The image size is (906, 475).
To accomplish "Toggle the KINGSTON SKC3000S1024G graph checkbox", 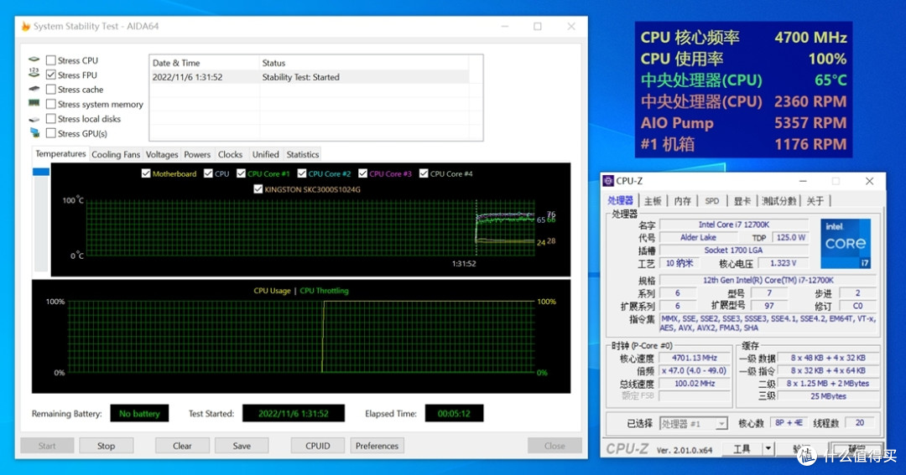I will (x=258, y=188).
